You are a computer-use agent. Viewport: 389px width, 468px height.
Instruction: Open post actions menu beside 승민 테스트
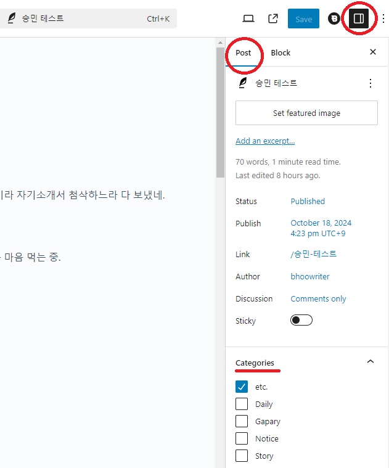click(x=370, y=83)
